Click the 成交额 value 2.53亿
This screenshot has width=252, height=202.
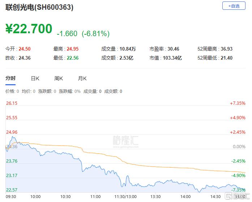tap(126, 58)
